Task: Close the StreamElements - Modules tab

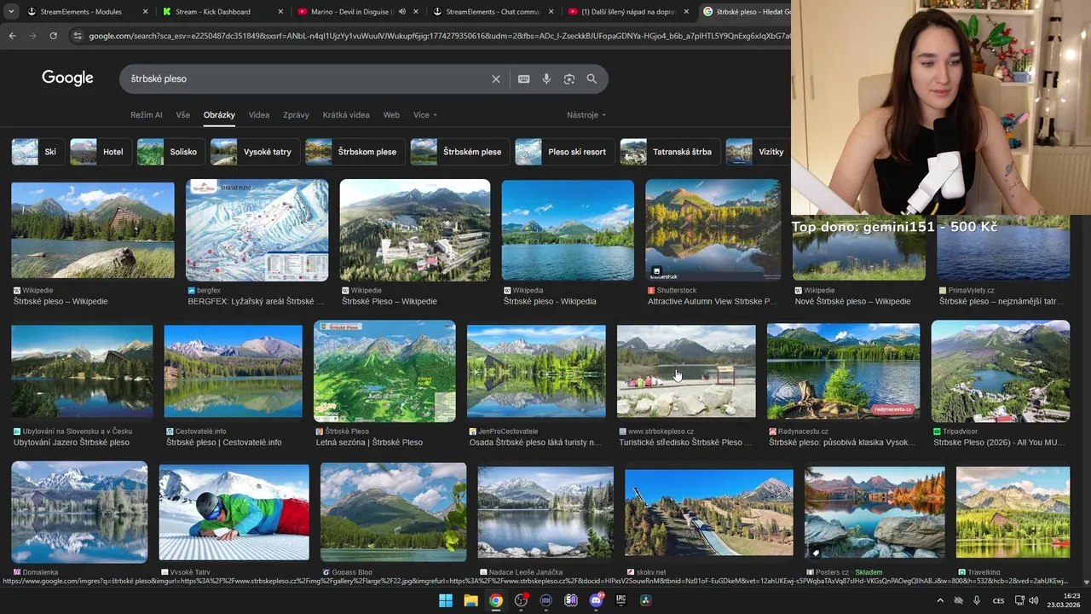Action: pos(145,12)
